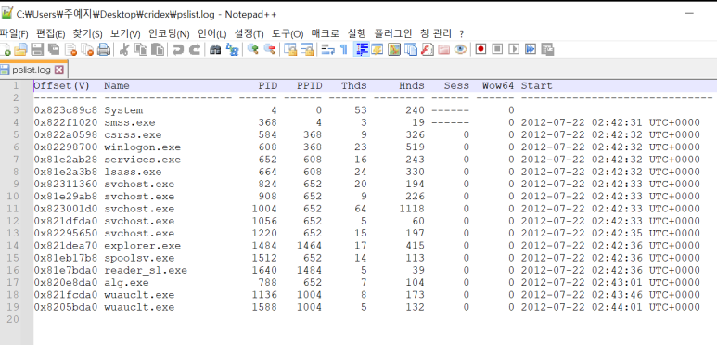Stop macro recording square button
717x345 pixels.
pos(497,49)
